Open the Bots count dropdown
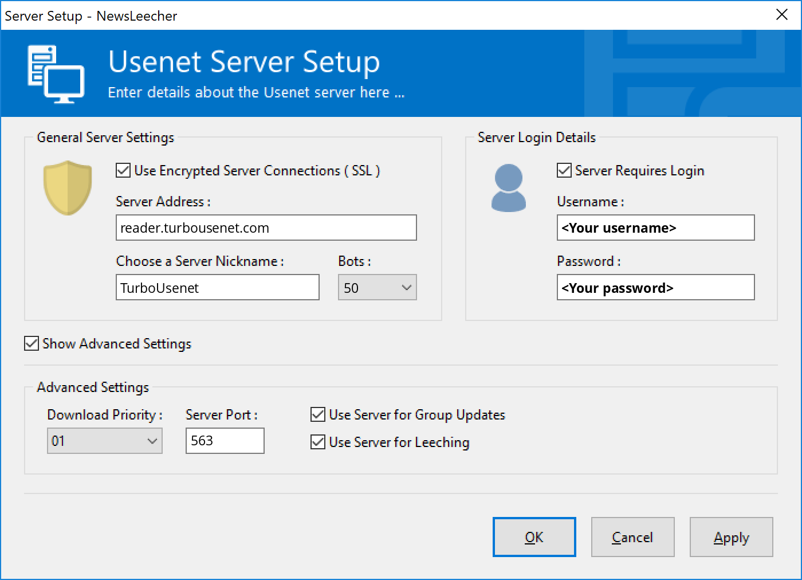 [377, 287]
